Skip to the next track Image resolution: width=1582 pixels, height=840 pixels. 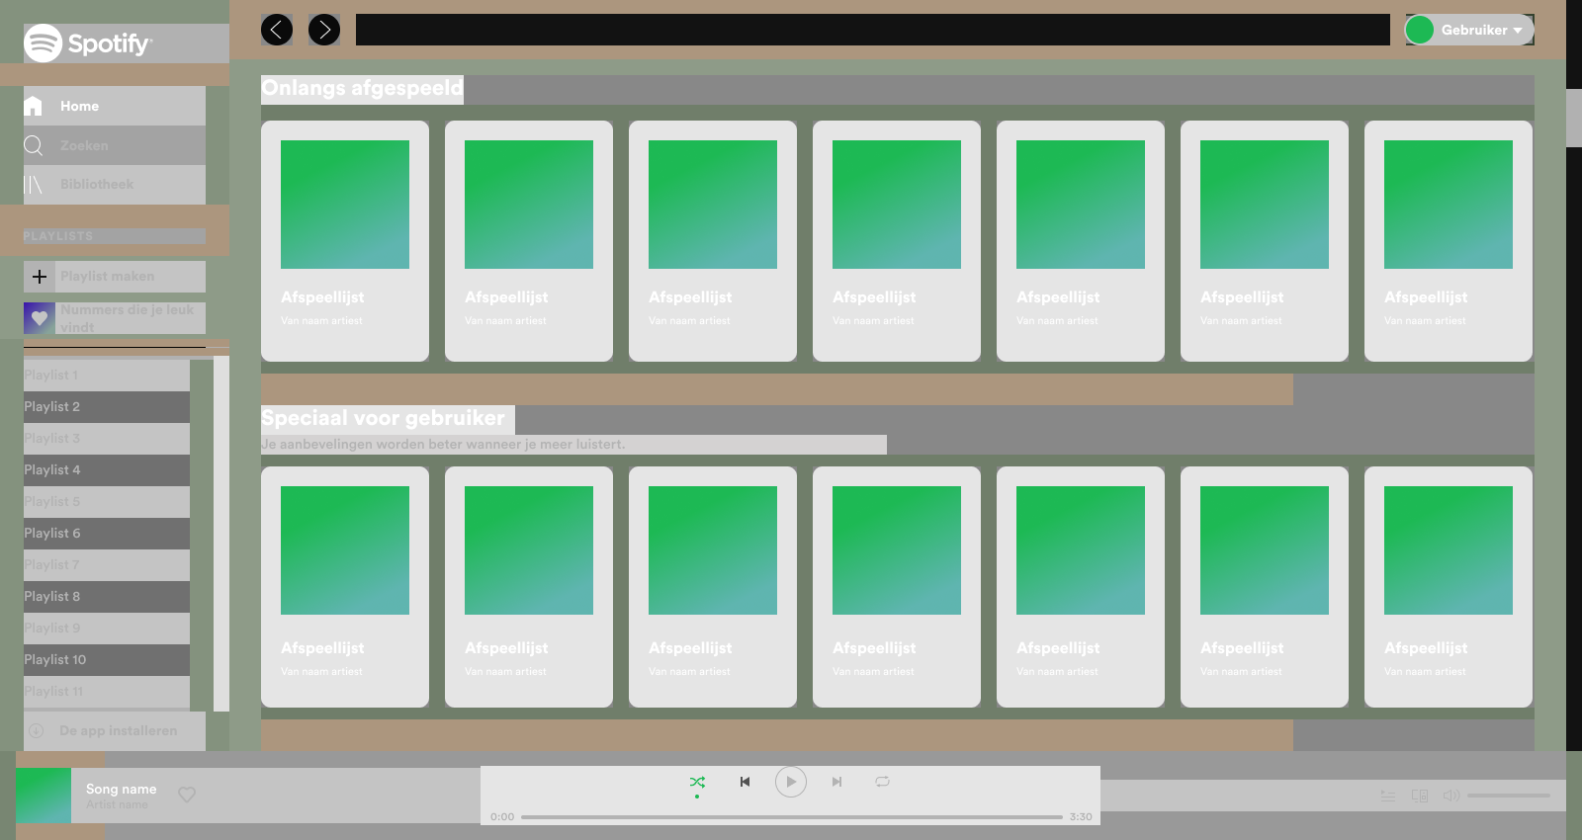point(836,782)
